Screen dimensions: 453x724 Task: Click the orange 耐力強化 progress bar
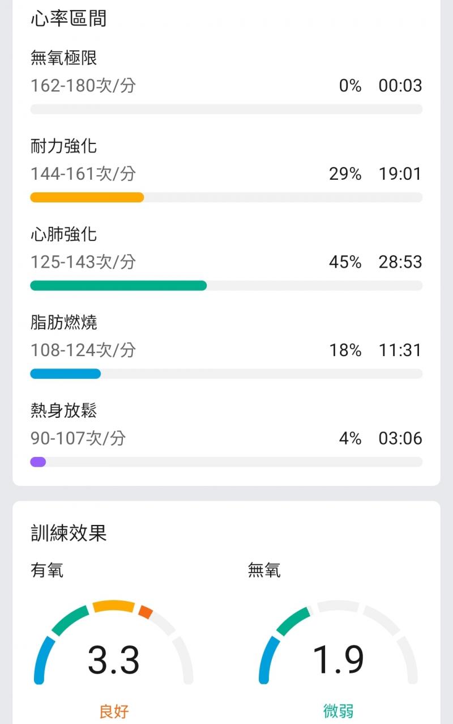[87, 197]
